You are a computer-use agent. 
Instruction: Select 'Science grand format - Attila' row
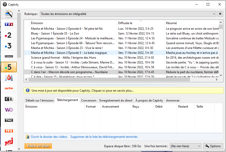click(x=121, y=58)
